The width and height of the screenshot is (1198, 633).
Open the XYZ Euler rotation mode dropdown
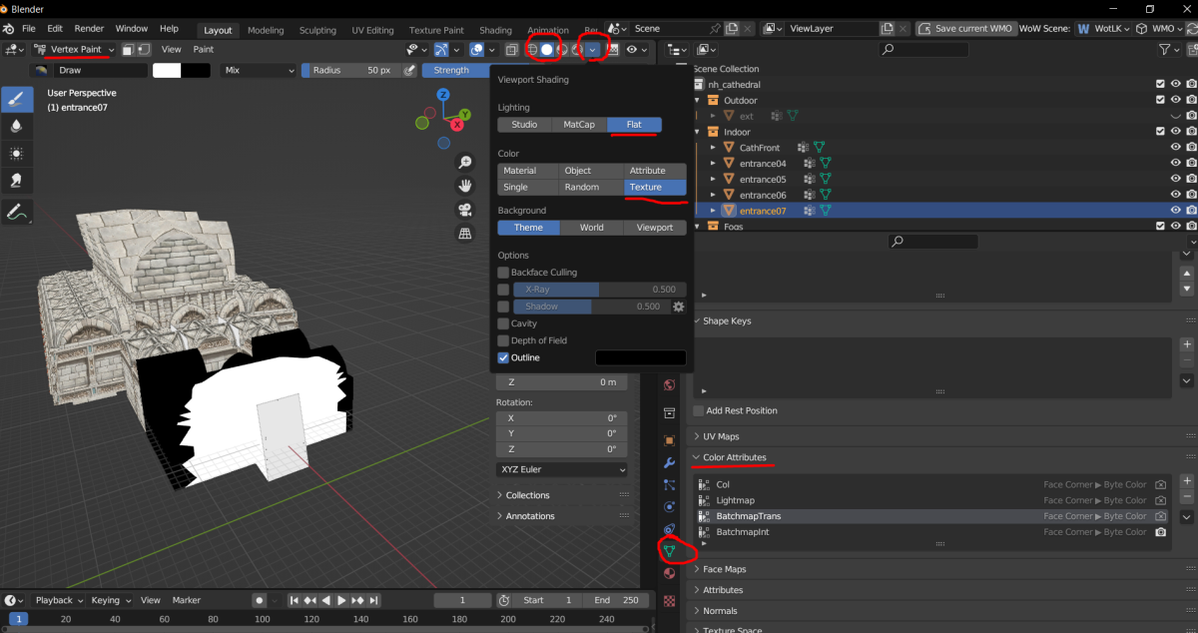coord(562,469)
